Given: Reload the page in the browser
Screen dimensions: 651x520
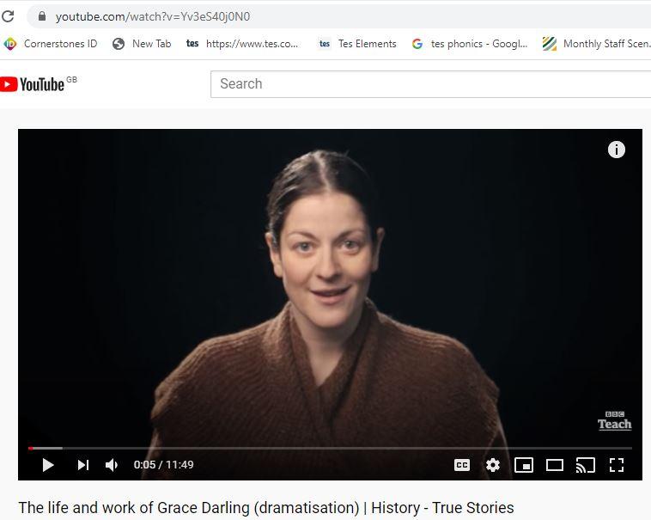Looking at the screenshot, I should click(x=9, y=16).
